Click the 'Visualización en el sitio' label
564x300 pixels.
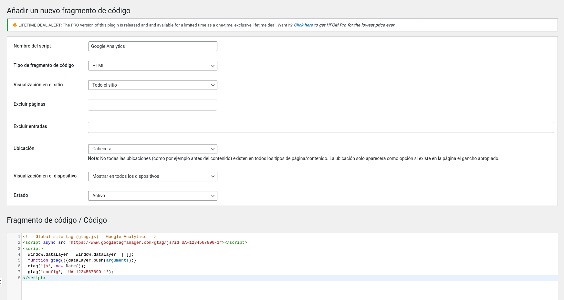[x=38, y=85]
